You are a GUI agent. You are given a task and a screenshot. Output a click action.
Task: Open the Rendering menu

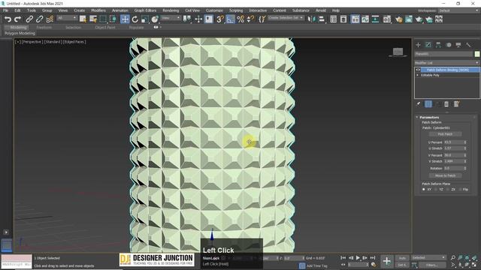coord(171,10)
